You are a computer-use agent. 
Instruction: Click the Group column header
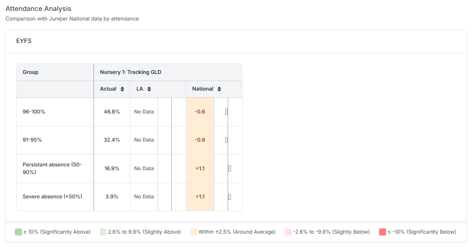31,72
